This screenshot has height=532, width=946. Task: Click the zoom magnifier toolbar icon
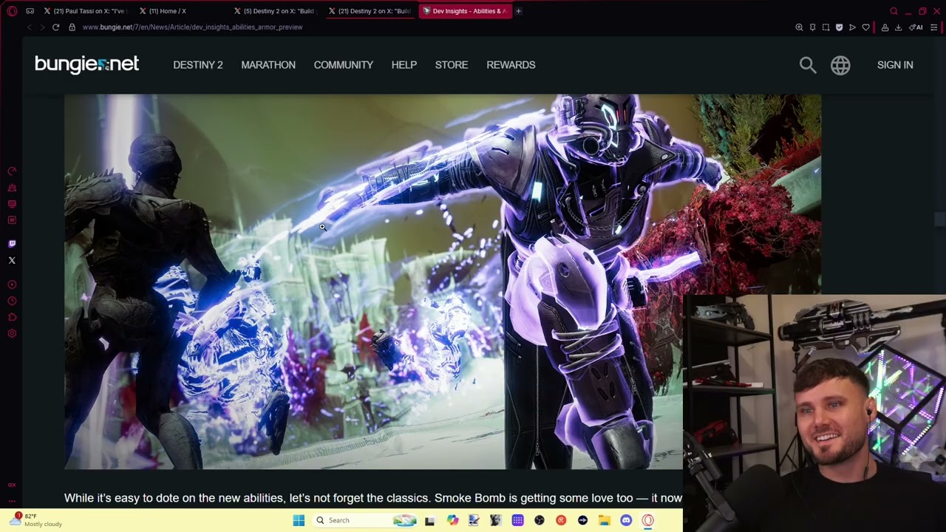[x=799, y=27]
